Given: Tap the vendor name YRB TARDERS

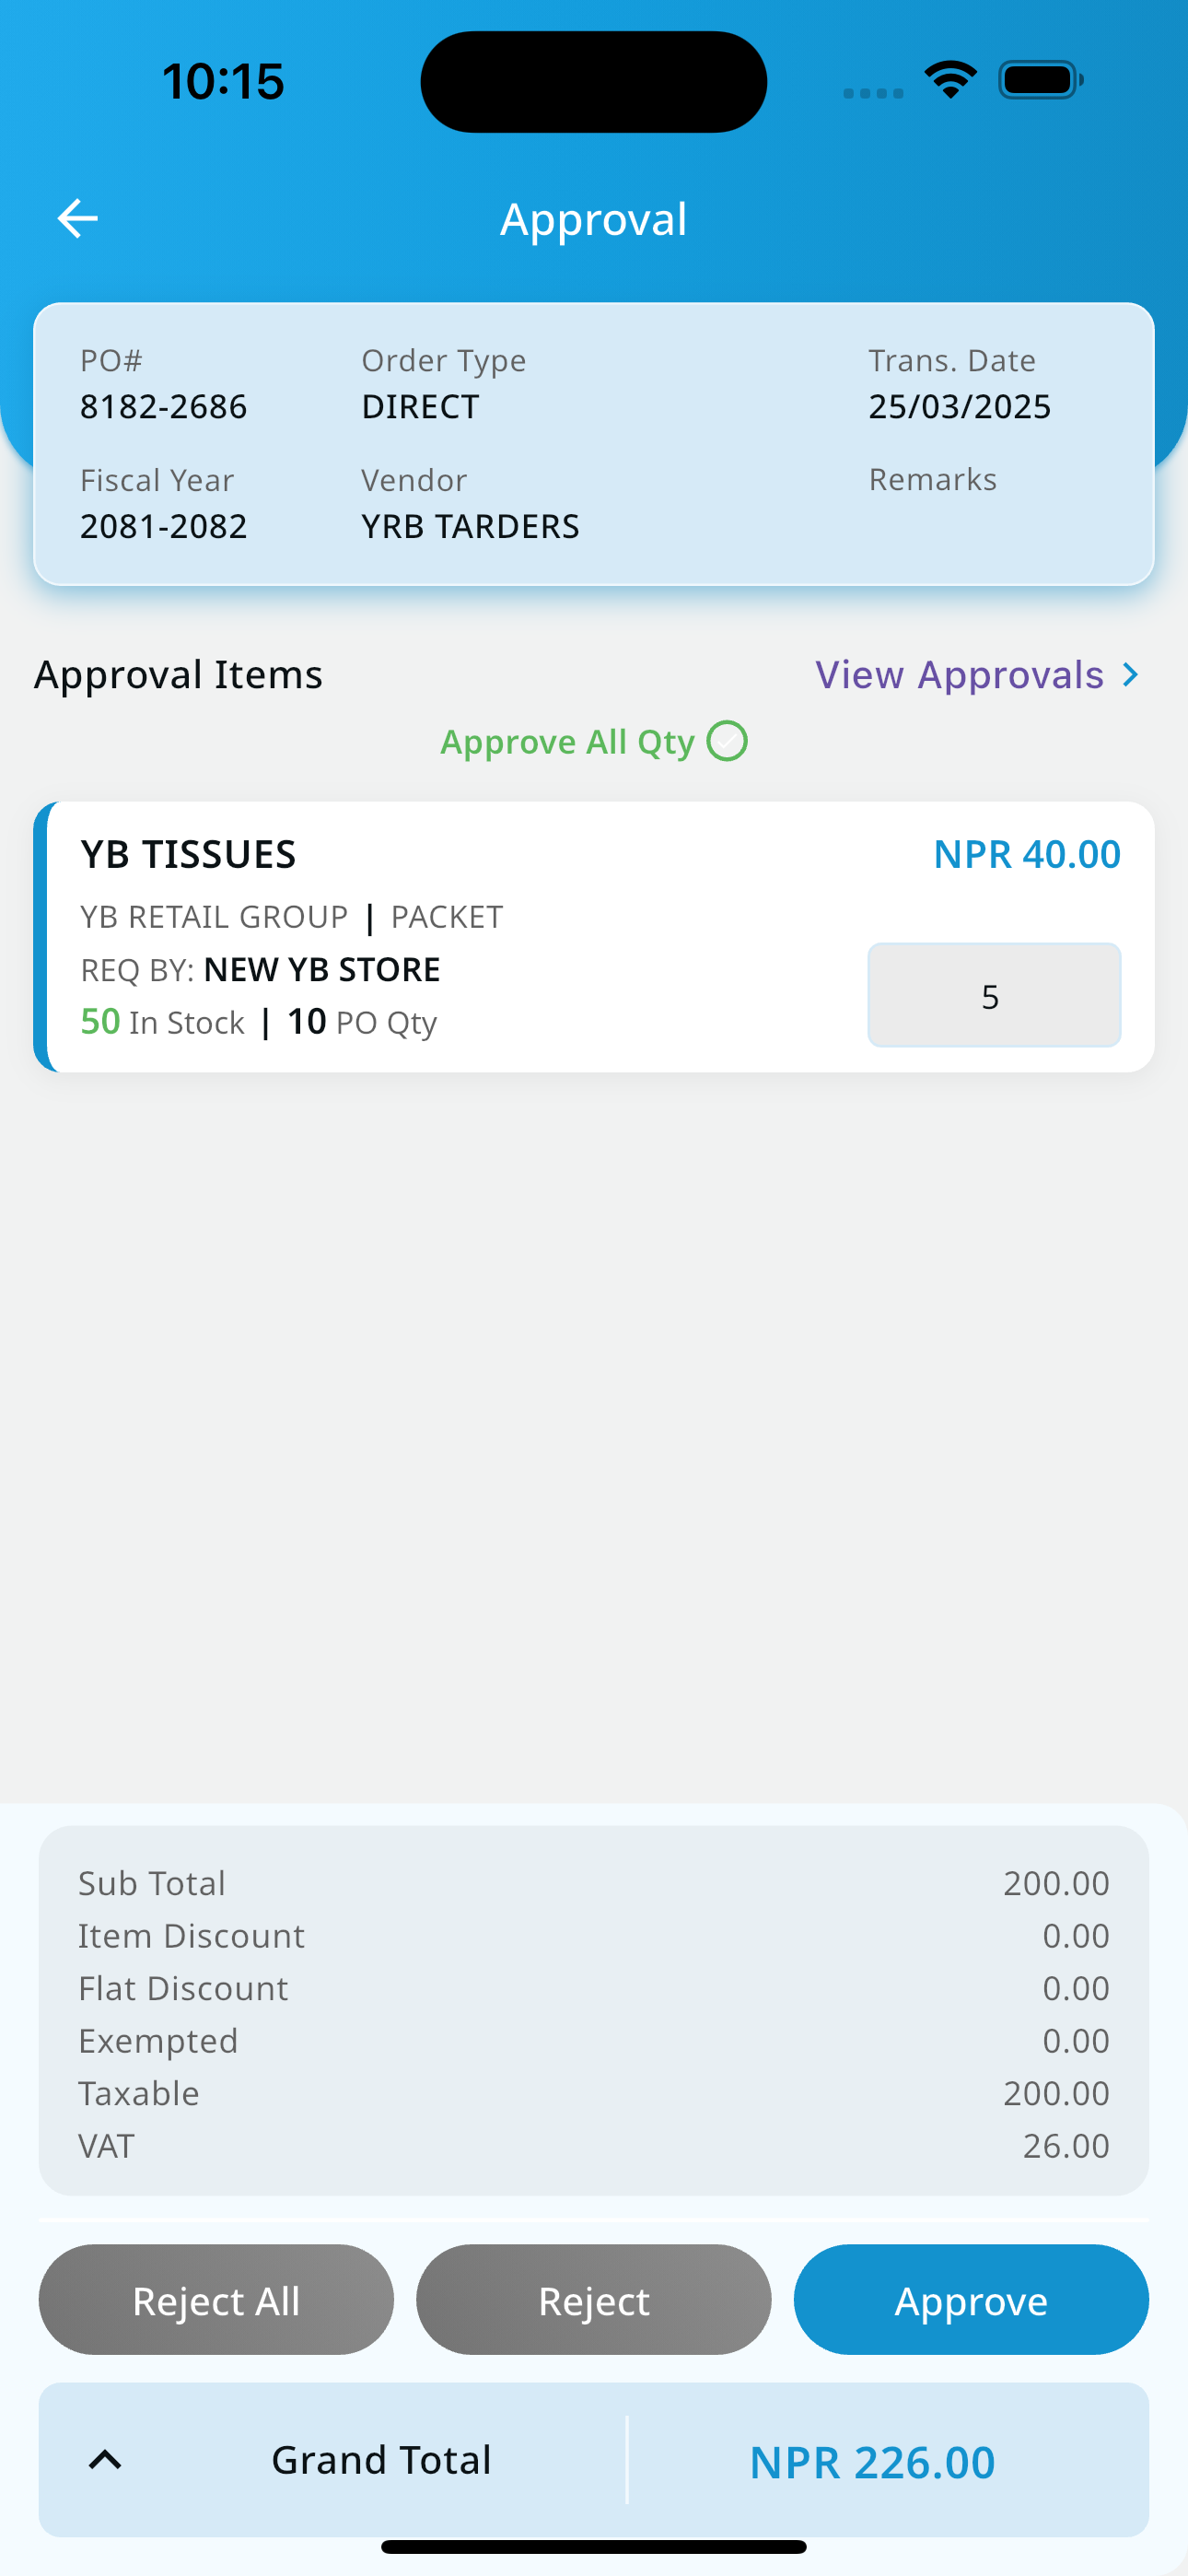Looking at the screenshot, I should (x=470, y=526).
